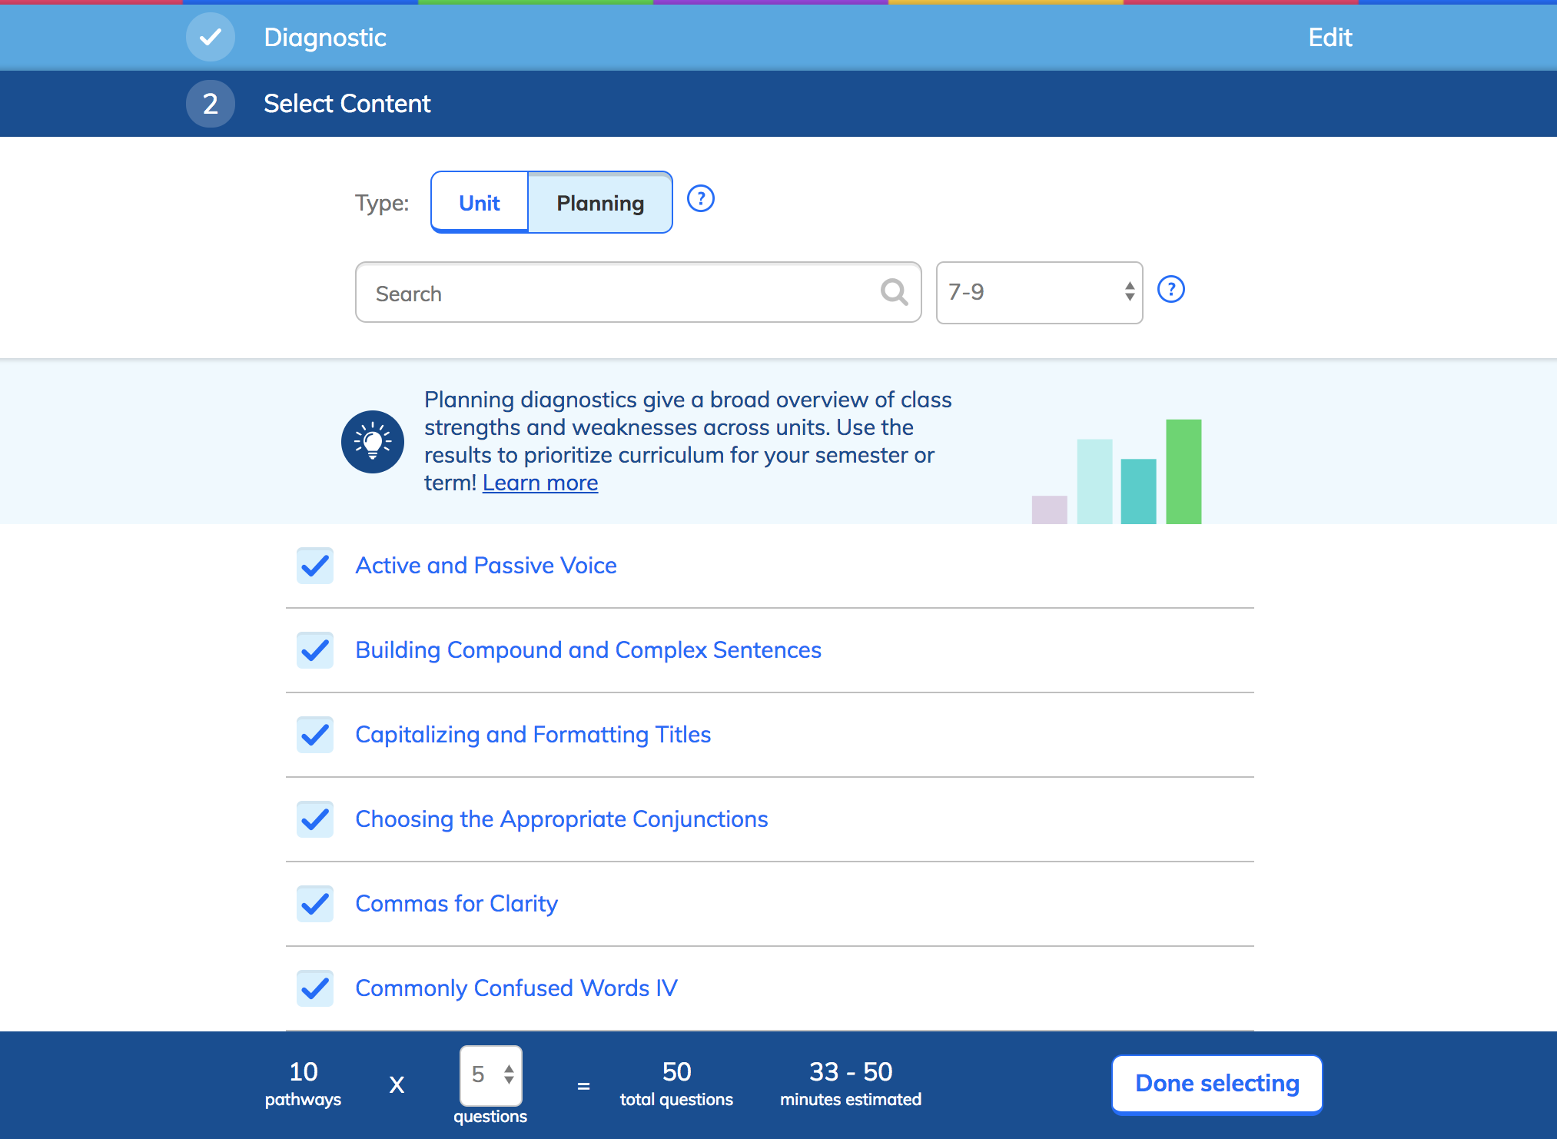Open the help icon next to Type

700,199
